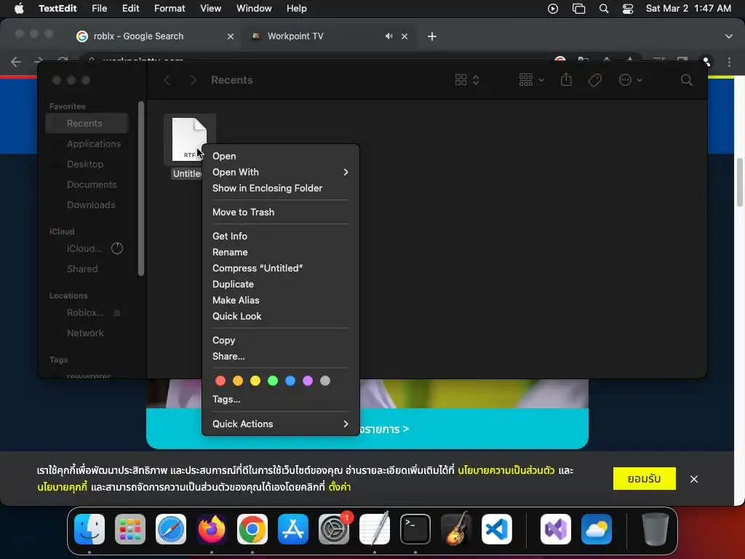Viewport: 745px width, 559px height.
Task: Select Tags… menu entry
Action: click(x=280, y=400)
